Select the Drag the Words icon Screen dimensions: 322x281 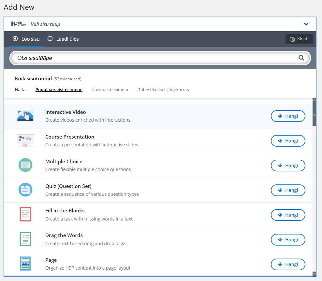click(25, 239)
